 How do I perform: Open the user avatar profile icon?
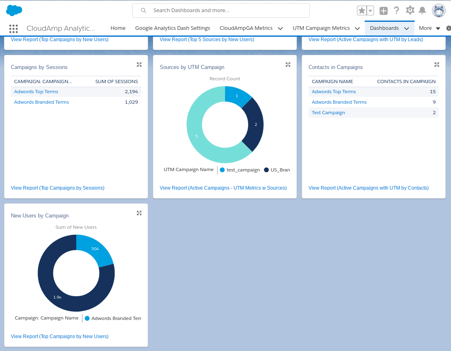pos(438,10)
